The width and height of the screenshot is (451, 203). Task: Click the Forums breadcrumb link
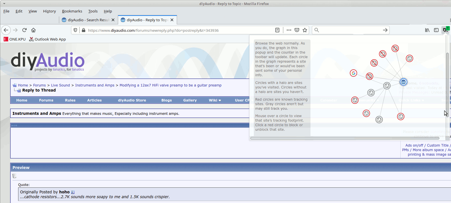39,85
